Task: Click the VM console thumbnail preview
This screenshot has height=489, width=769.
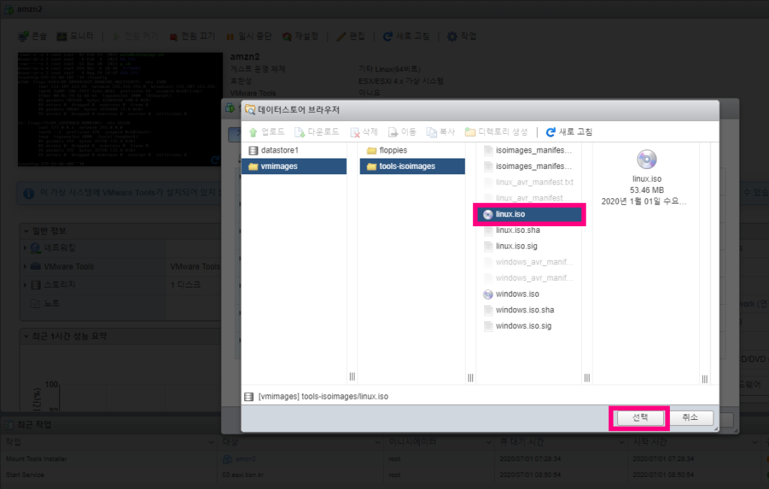Action: (x=120, y=109)
